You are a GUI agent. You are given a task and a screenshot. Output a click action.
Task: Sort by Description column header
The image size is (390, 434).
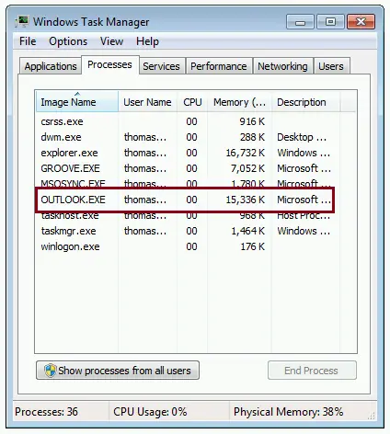[305, 102]
